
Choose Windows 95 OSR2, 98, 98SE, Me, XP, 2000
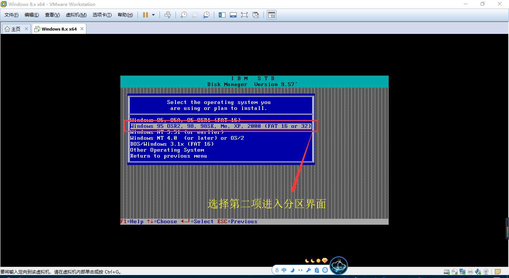coord(221,126)
